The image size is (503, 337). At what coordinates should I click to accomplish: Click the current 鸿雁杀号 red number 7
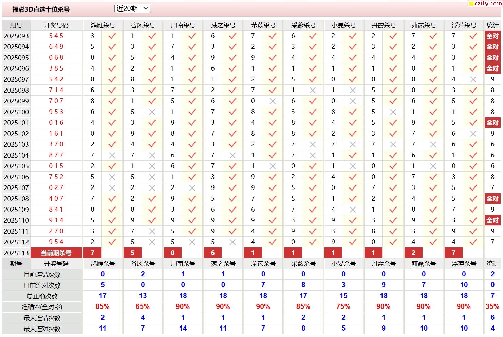pyautogui.click(x=92, y=253)
